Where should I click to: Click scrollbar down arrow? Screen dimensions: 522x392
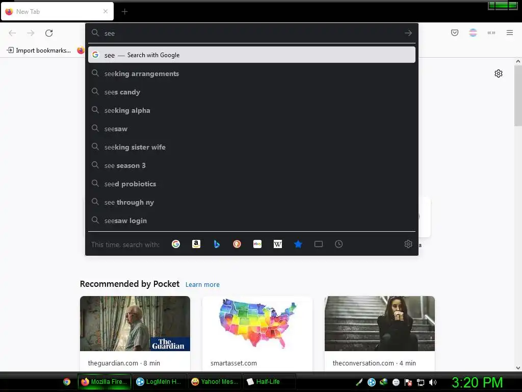click(518, 368)
